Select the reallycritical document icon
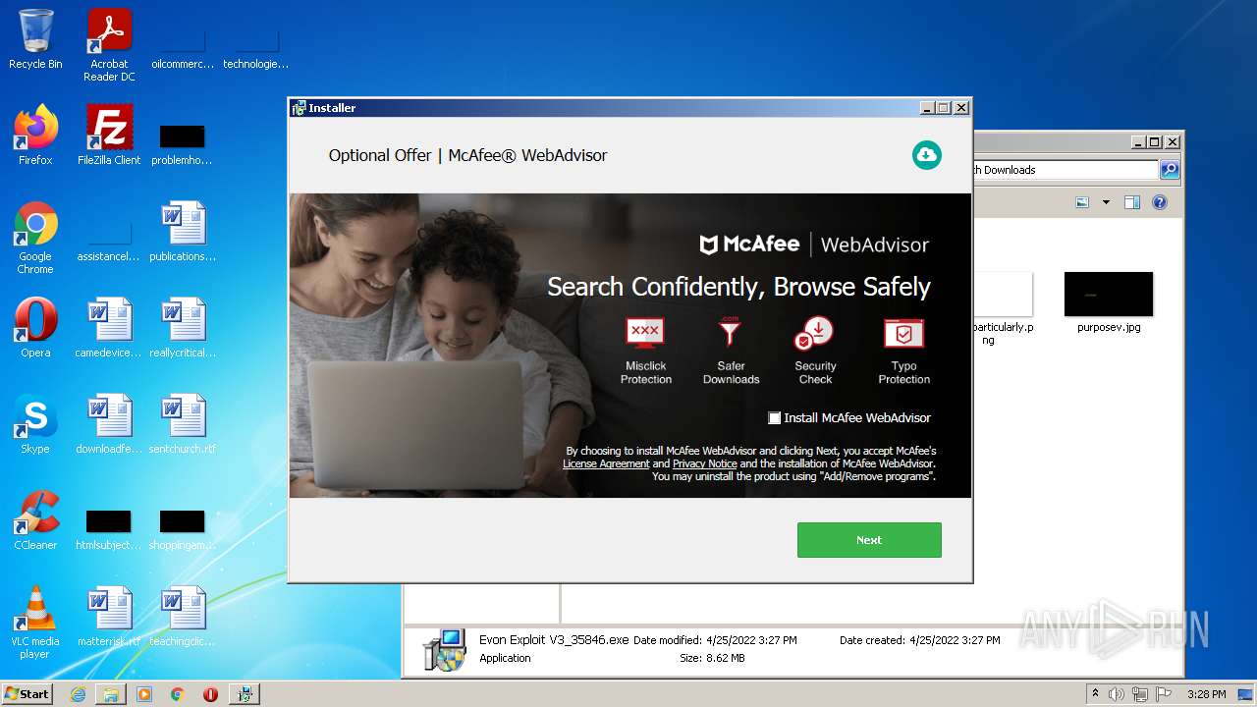This screenshot has width=1257, height=707. click(183, 327)
